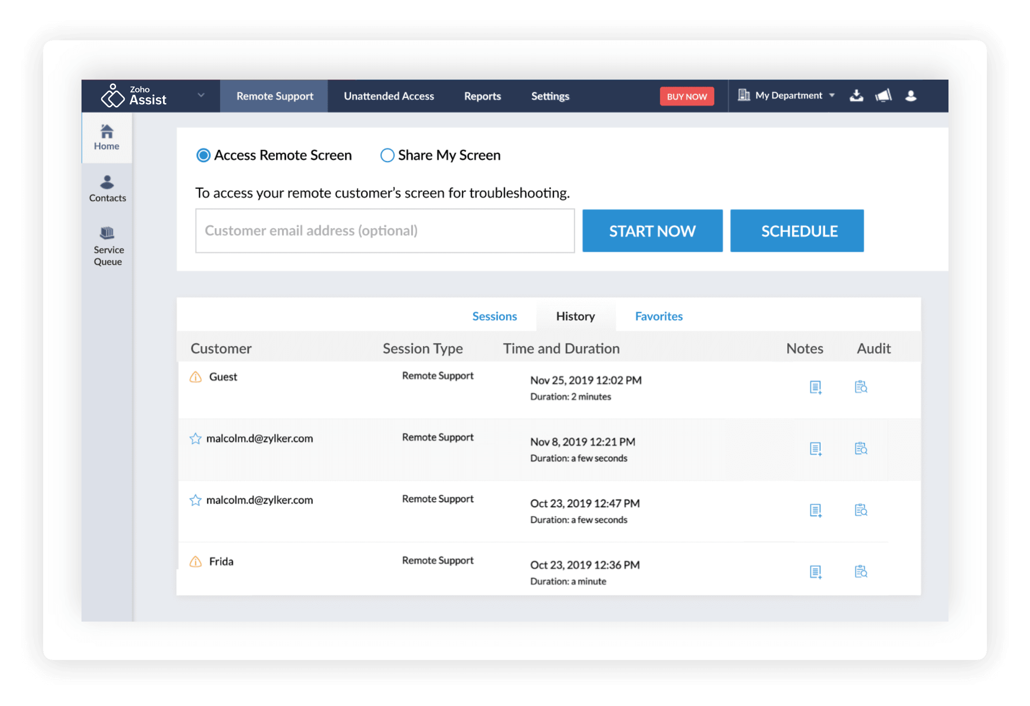Add notes for Frida's session
The image size is (1030, 706).
pyautogui.click(x=816, y=572)
